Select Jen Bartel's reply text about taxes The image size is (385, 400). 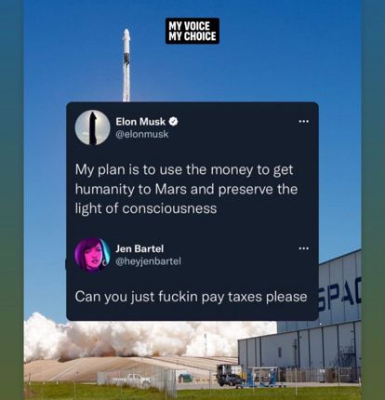[x=191, y=297]
